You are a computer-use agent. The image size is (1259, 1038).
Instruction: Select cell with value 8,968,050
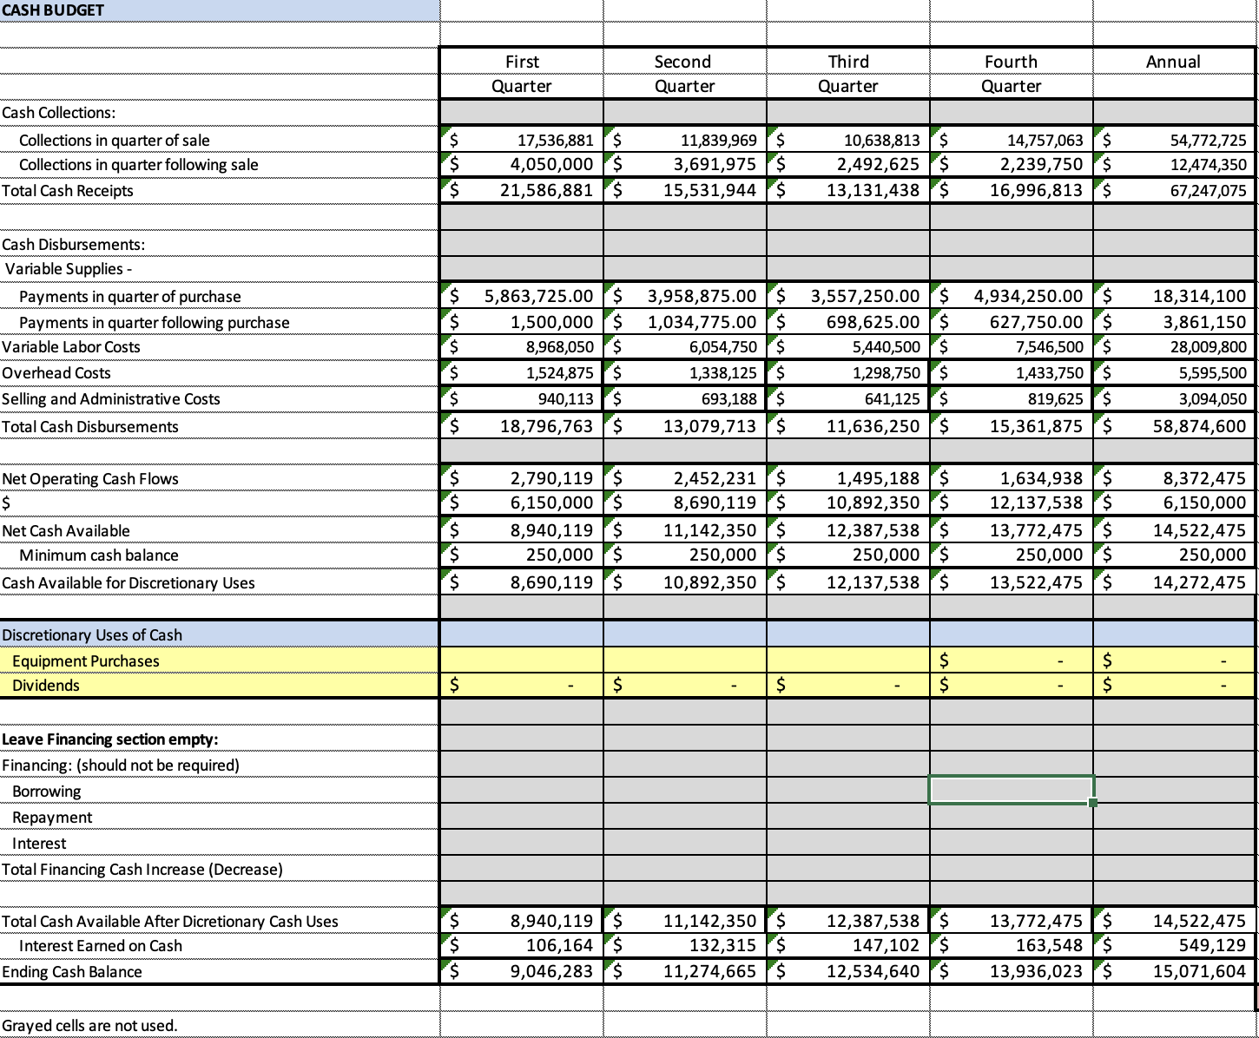pyautogui.click(x=522, y=347)
